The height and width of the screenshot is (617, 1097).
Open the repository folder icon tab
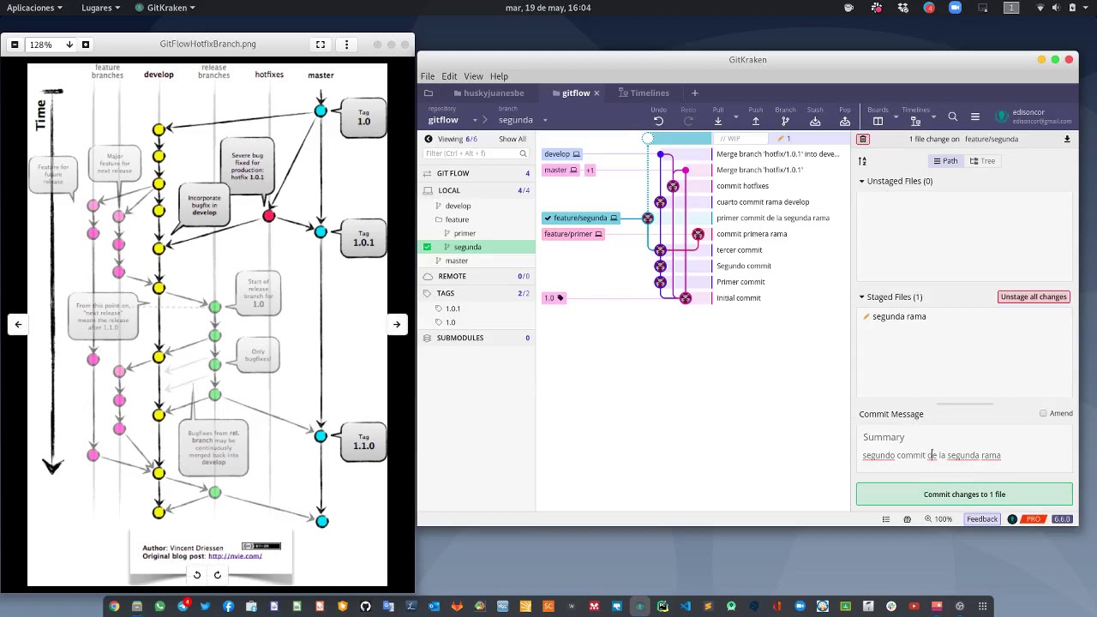pos(429,93)
